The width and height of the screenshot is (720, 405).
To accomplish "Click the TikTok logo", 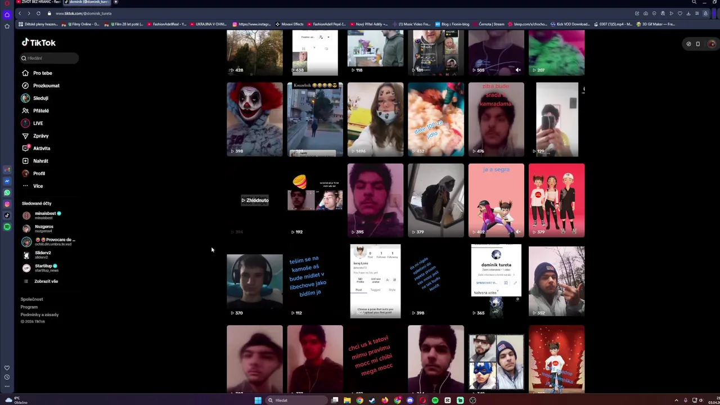I will [x=38, y=43].
